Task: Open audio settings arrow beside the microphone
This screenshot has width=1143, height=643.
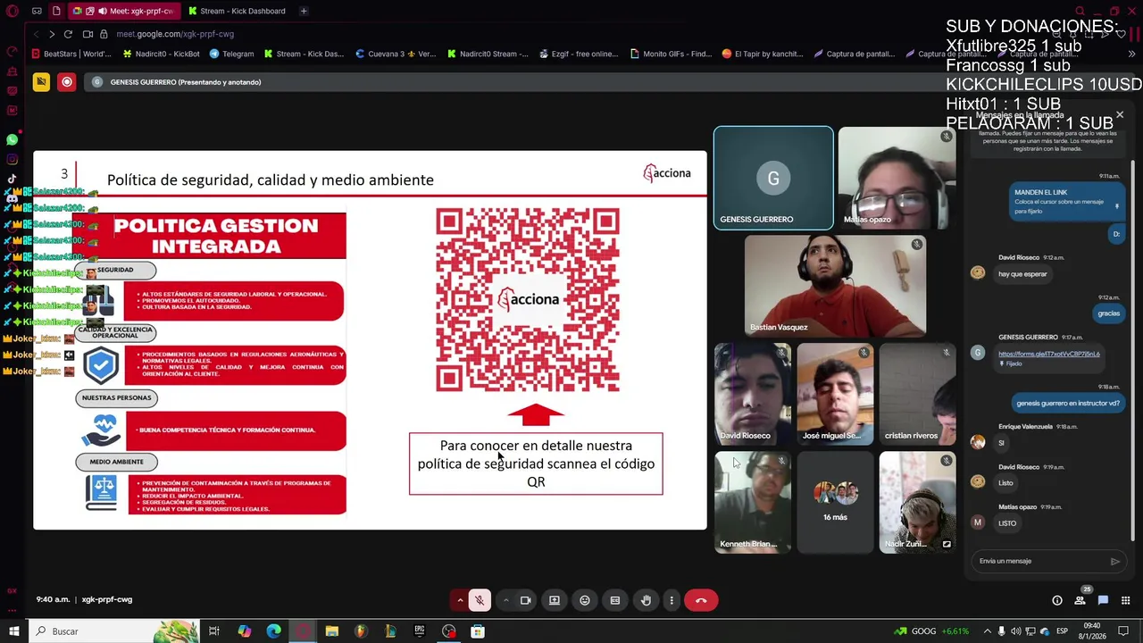Action: pyautogui.click(x=460, y=600)
